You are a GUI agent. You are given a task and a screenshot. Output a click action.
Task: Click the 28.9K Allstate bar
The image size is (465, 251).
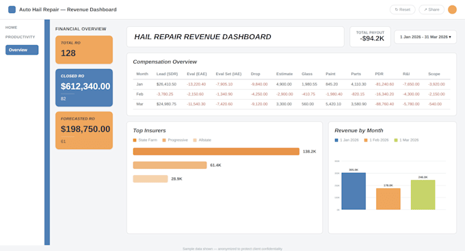click(x=150, y=179)
